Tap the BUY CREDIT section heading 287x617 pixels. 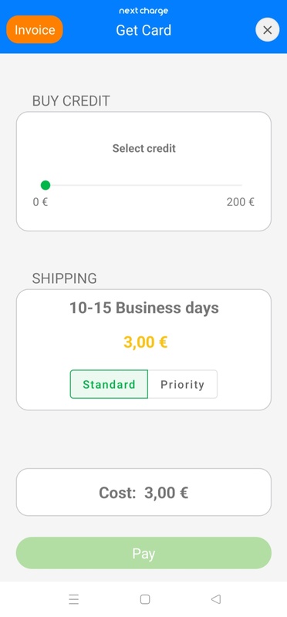click(x=71, y=101)
